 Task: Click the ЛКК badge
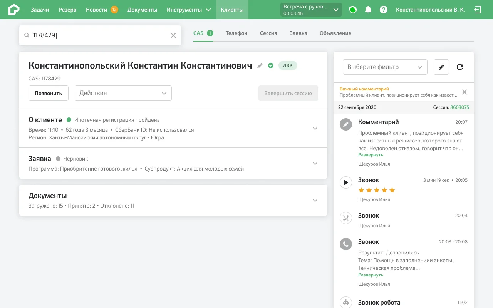point(288,65)
